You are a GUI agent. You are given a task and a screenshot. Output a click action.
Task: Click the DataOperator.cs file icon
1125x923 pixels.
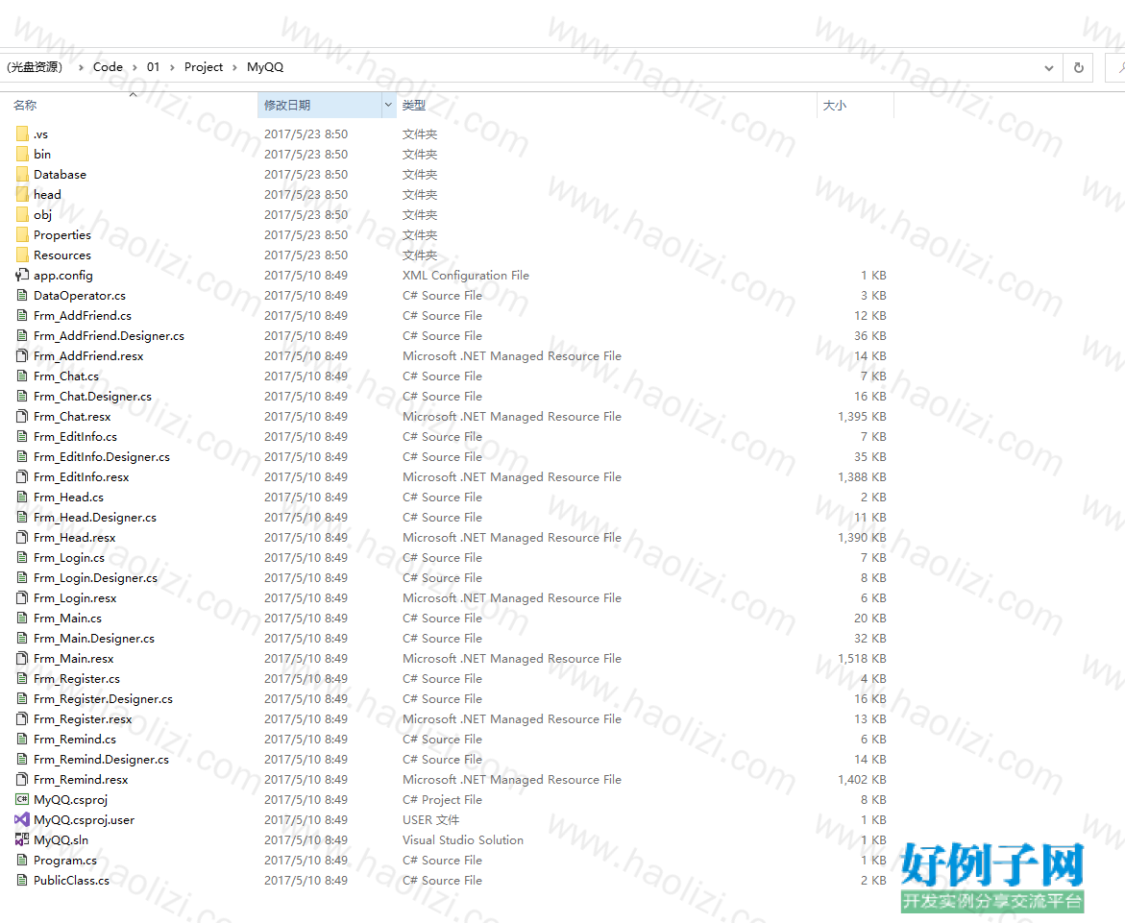click(x=22, y=295)
